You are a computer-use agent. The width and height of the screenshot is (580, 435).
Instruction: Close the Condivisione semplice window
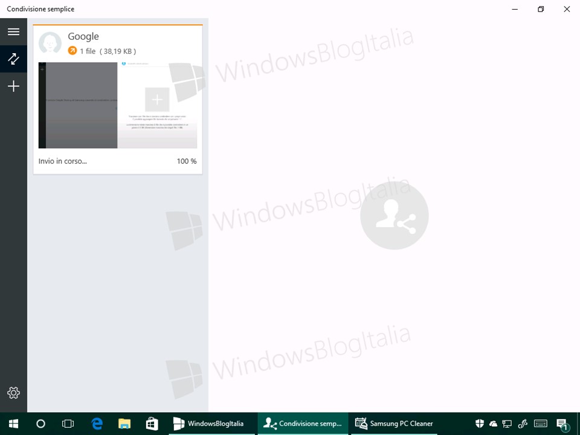(x=567, y=9)
